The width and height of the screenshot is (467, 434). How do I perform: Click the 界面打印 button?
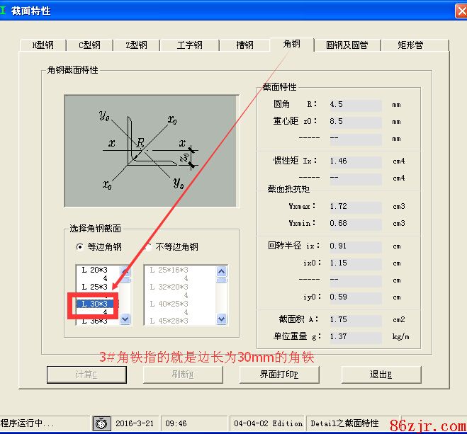tap(279, 375)
